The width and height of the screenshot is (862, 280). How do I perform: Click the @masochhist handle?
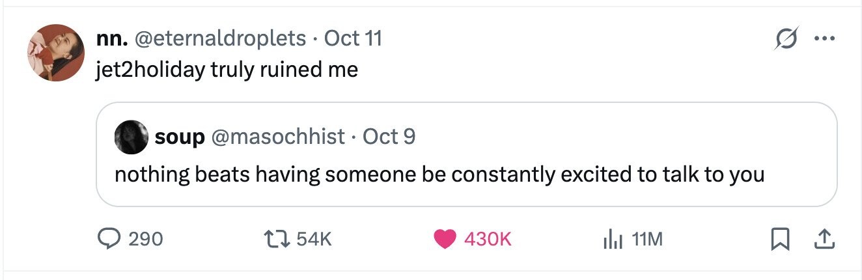278,137
